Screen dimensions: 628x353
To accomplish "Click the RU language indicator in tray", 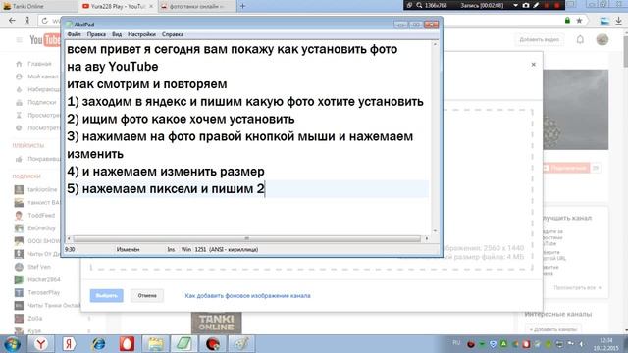I will pyautogui.click(x=456, y=343).
